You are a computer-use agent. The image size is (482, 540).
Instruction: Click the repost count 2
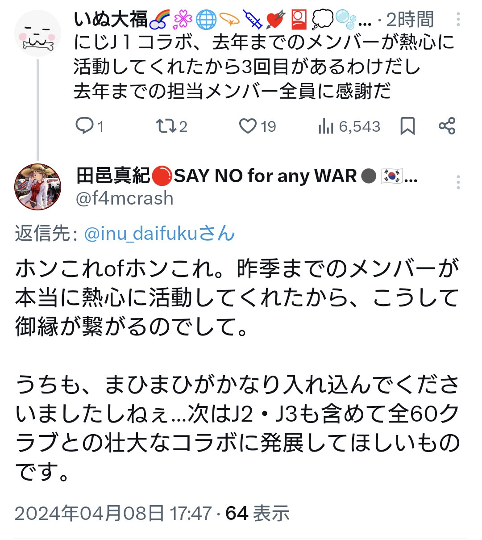click(183, 126)
